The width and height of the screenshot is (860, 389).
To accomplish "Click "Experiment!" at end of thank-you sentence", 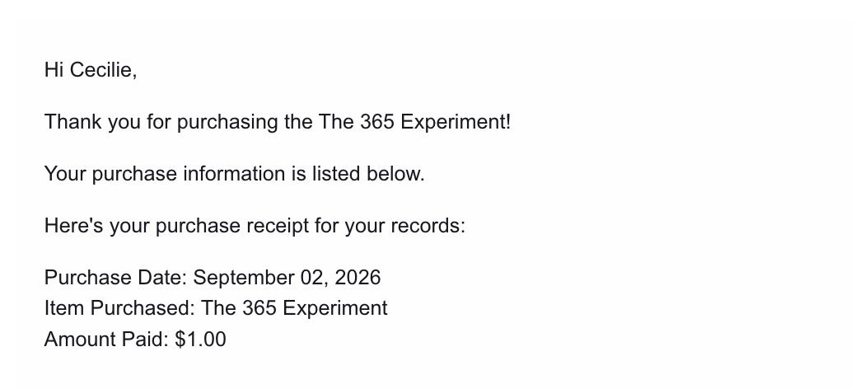I will point(456,122).
